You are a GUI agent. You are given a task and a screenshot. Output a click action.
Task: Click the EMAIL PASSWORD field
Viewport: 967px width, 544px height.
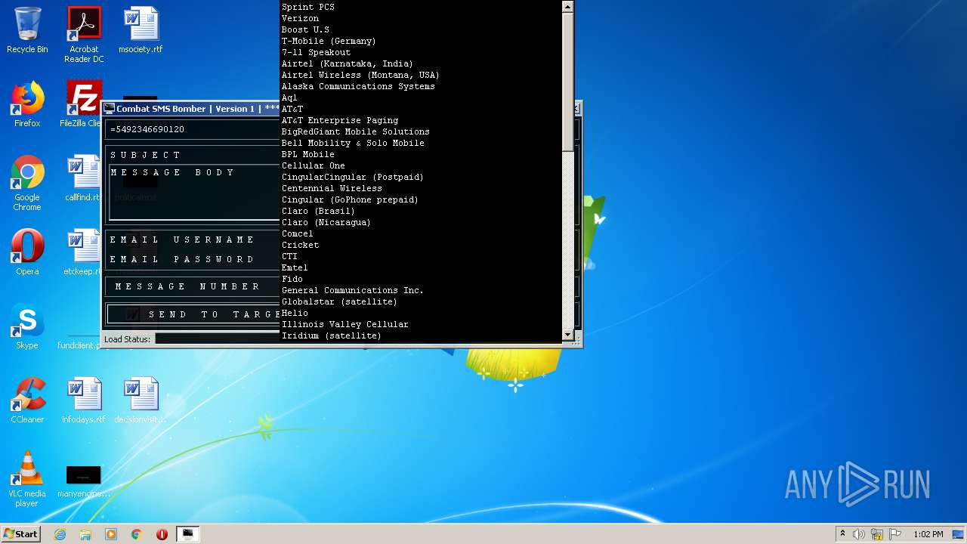pyautogui.click(x=193, y=259)
